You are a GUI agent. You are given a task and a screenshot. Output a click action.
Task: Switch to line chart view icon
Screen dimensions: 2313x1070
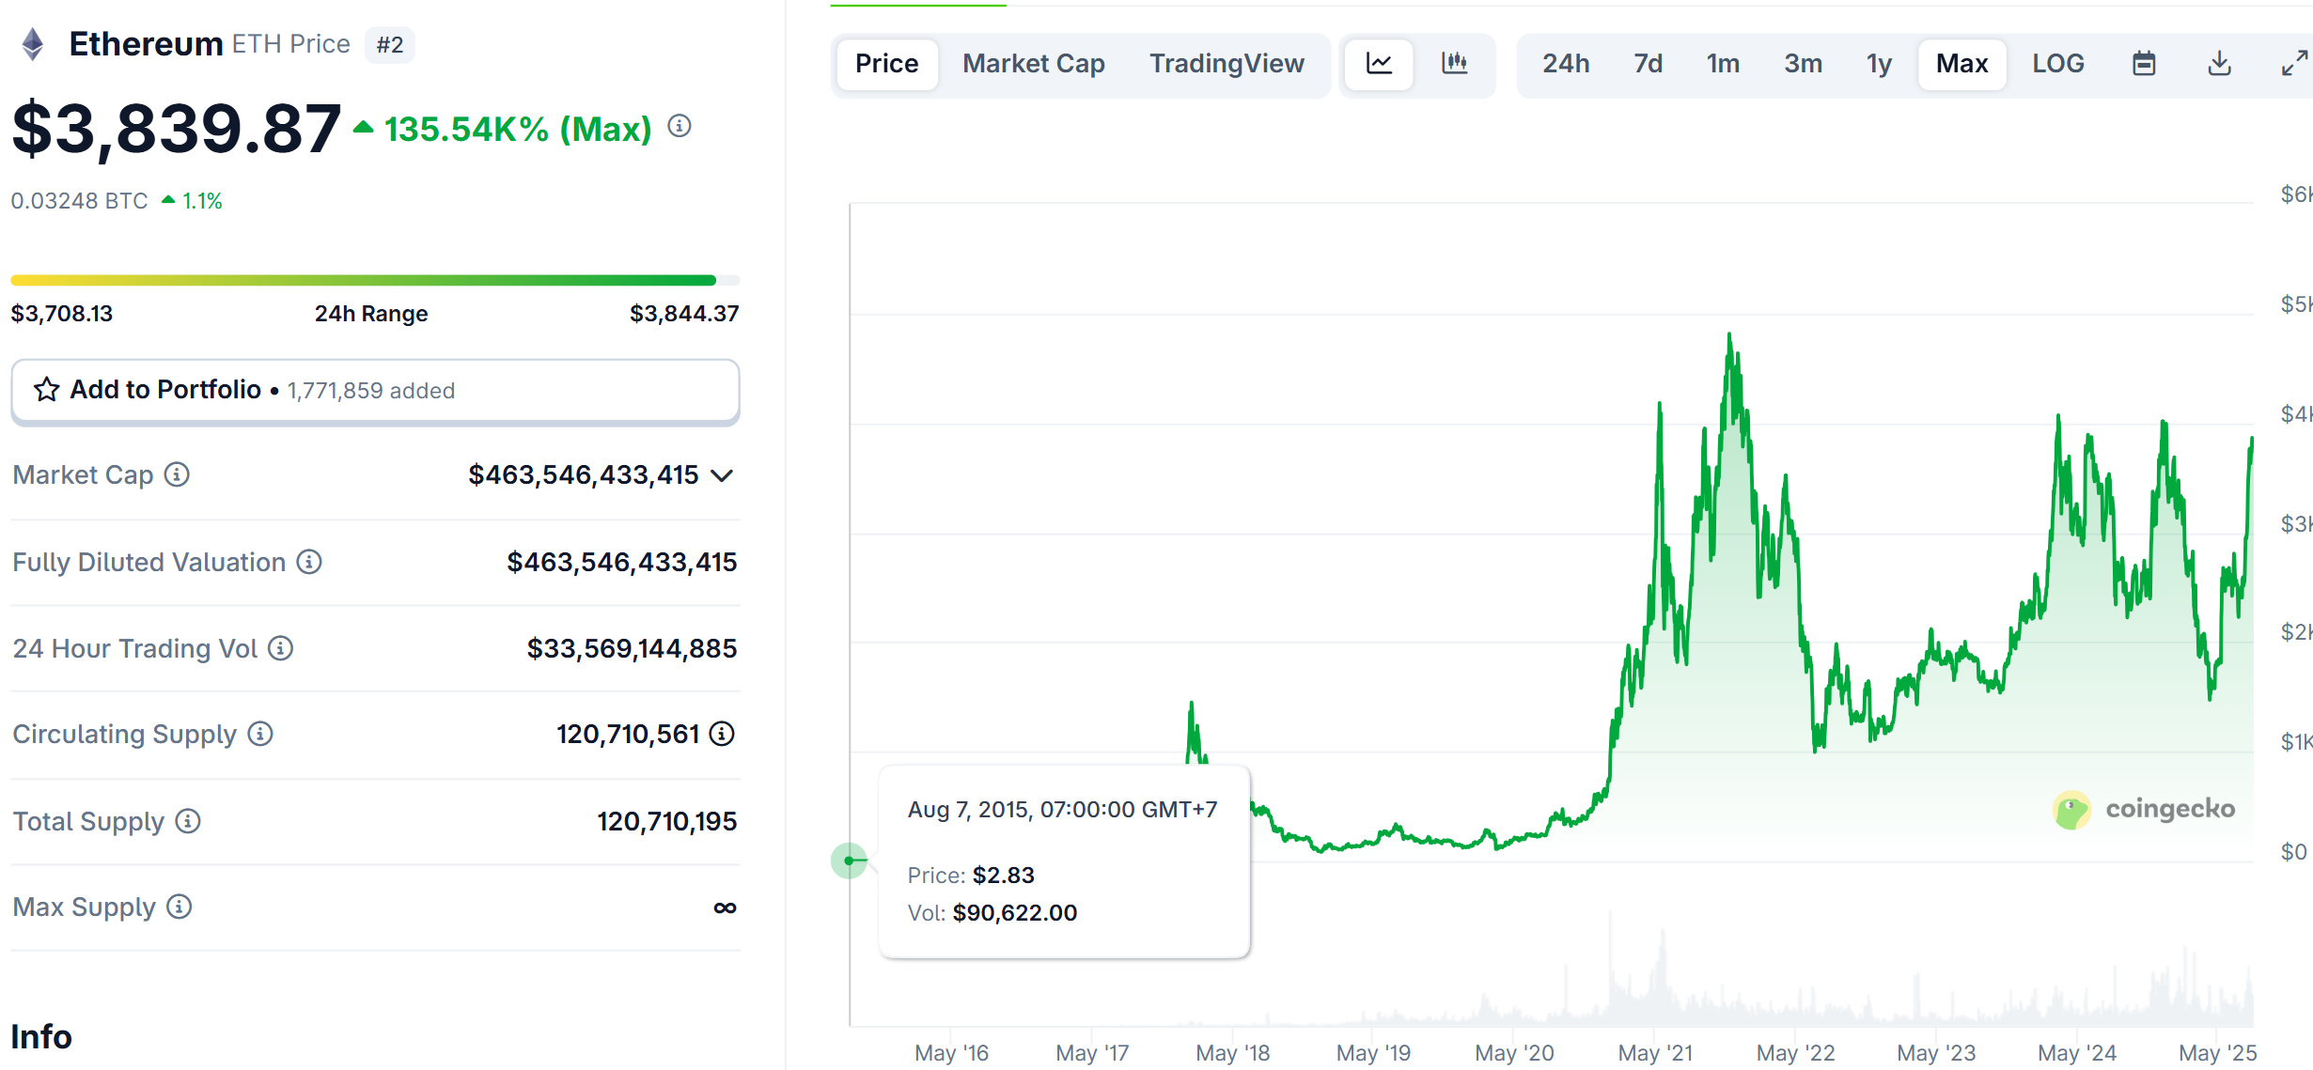(x=1379, y=64)
